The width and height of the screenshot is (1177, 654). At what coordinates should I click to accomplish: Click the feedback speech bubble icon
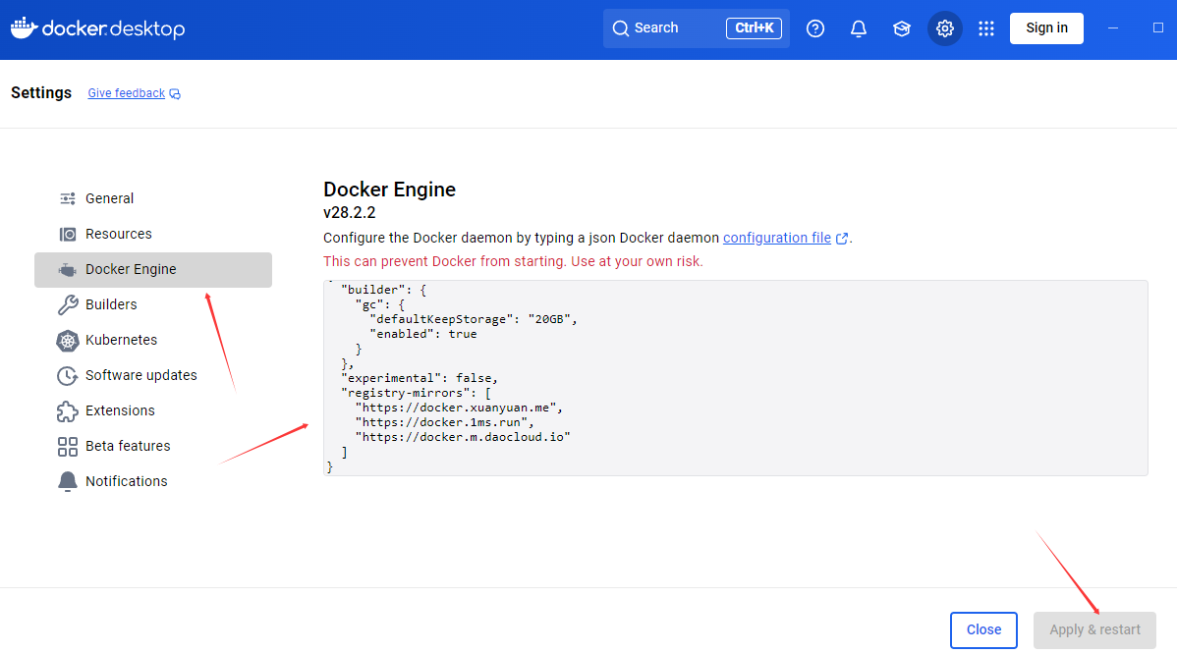pyautogui.click(x=175, y=93)
